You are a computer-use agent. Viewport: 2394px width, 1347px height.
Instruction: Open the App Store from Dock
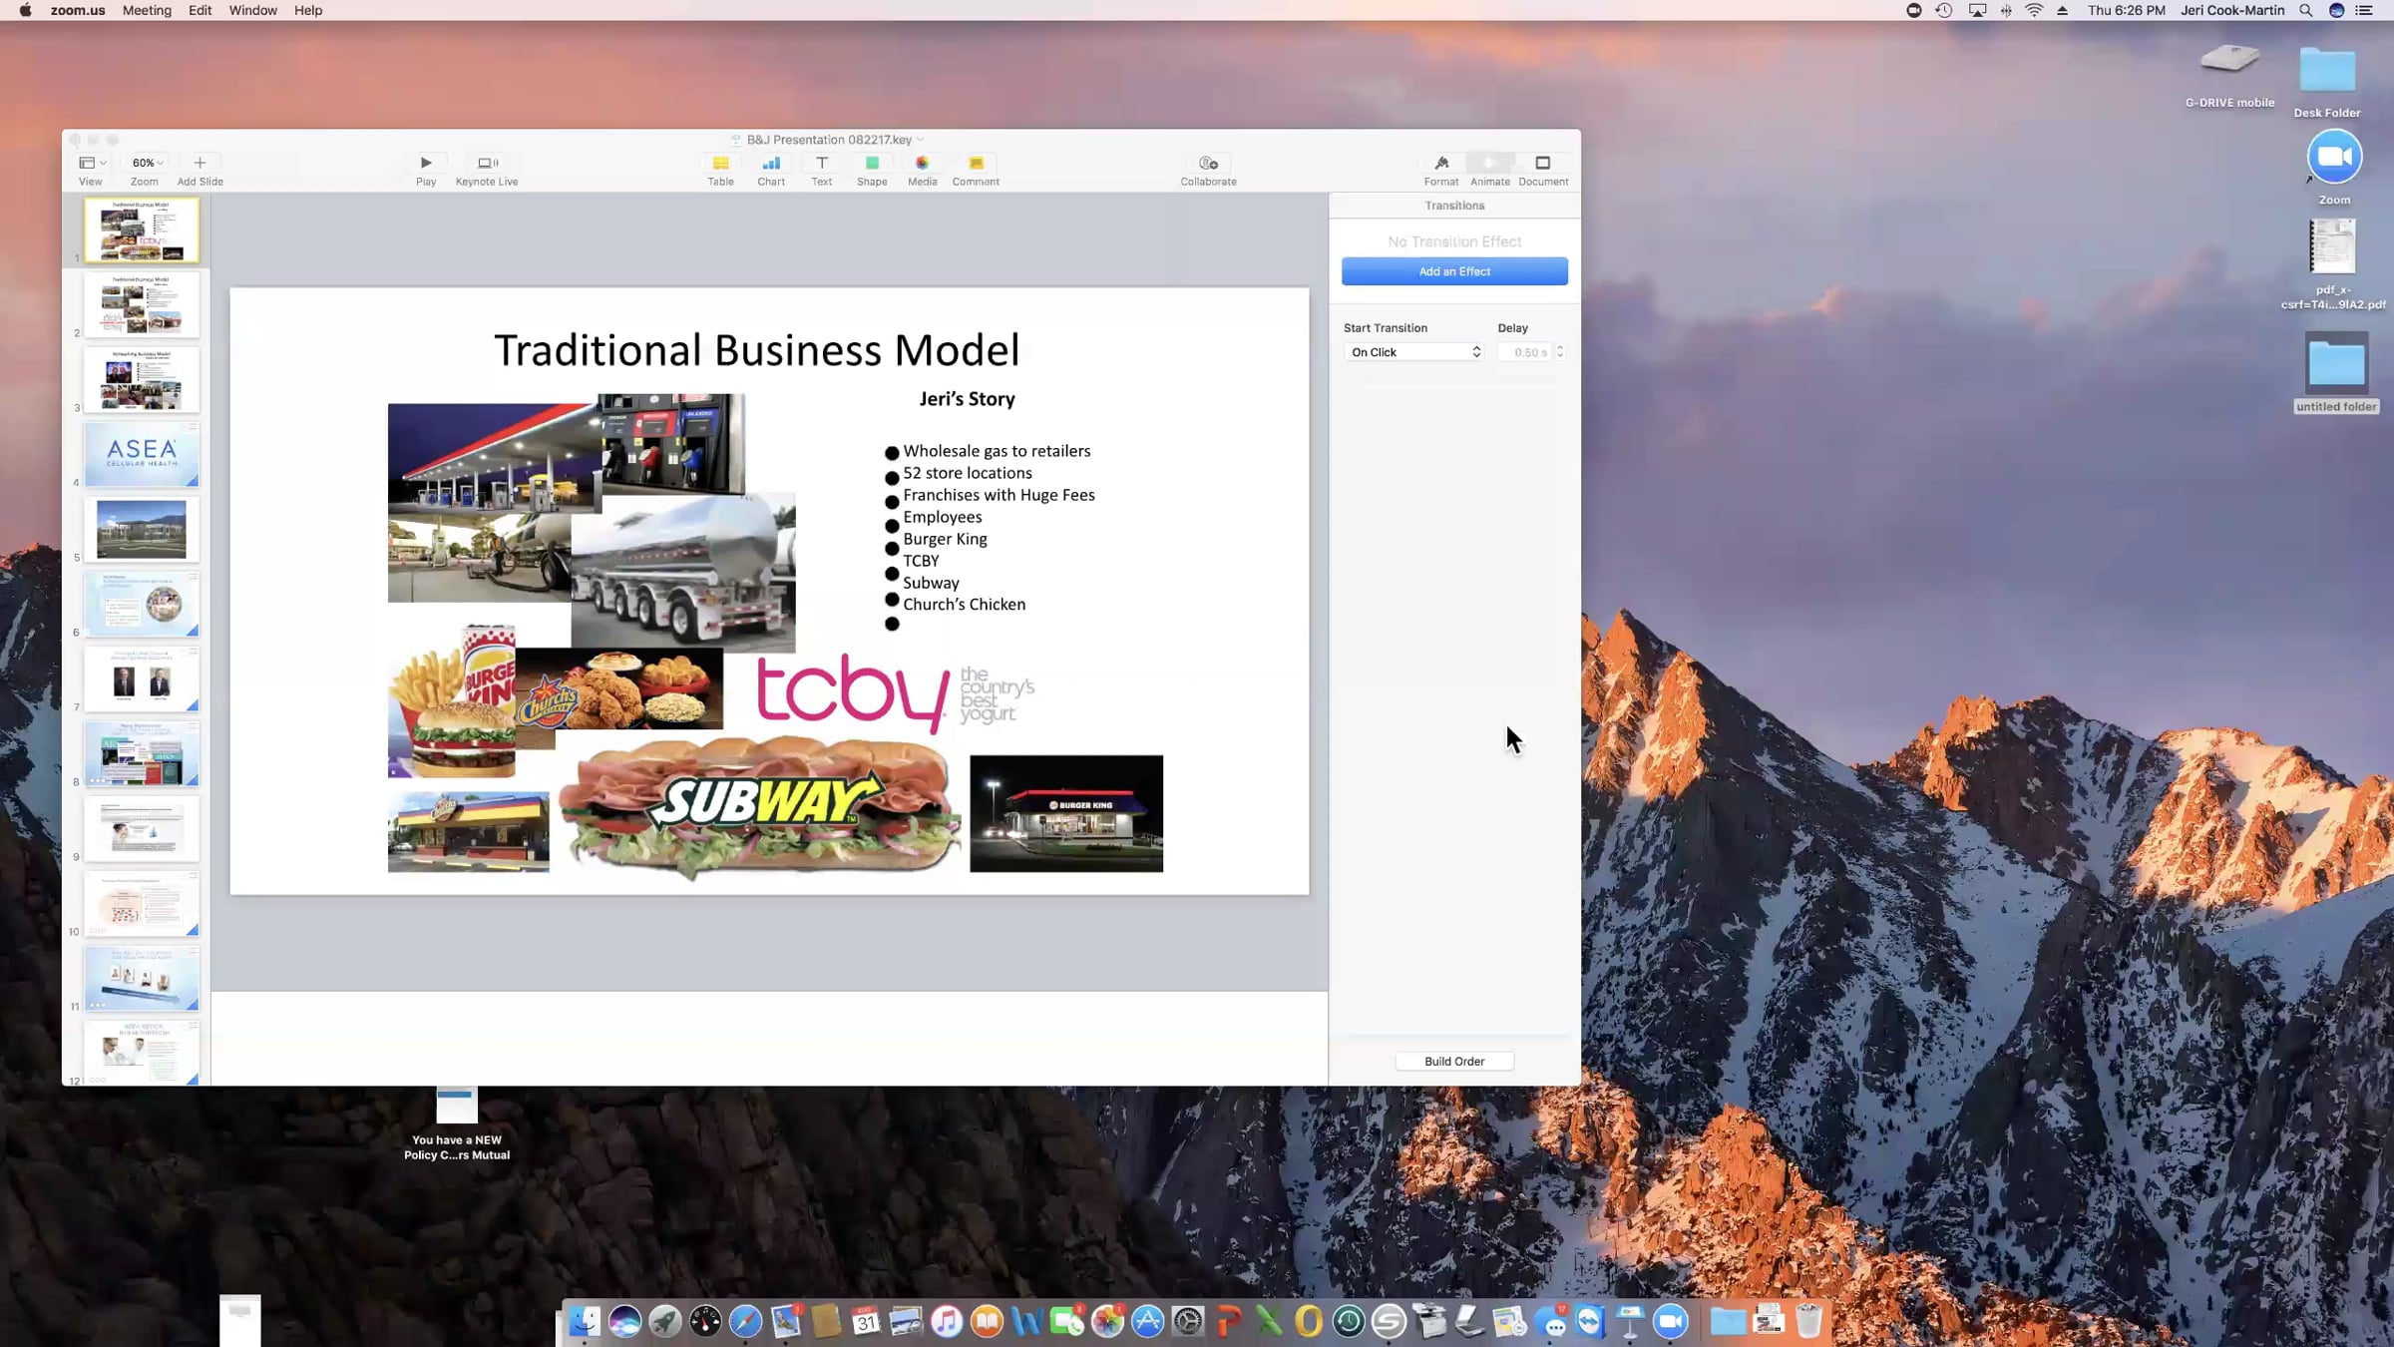point(1148,1322)
